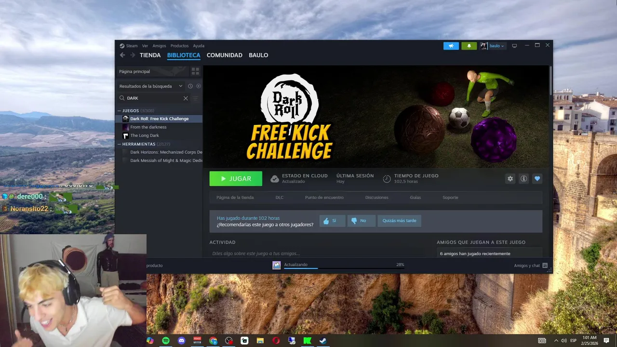Open OBS Studio from the taskbar
This screenshot has width=617, height=347.
tap(229, 340)
